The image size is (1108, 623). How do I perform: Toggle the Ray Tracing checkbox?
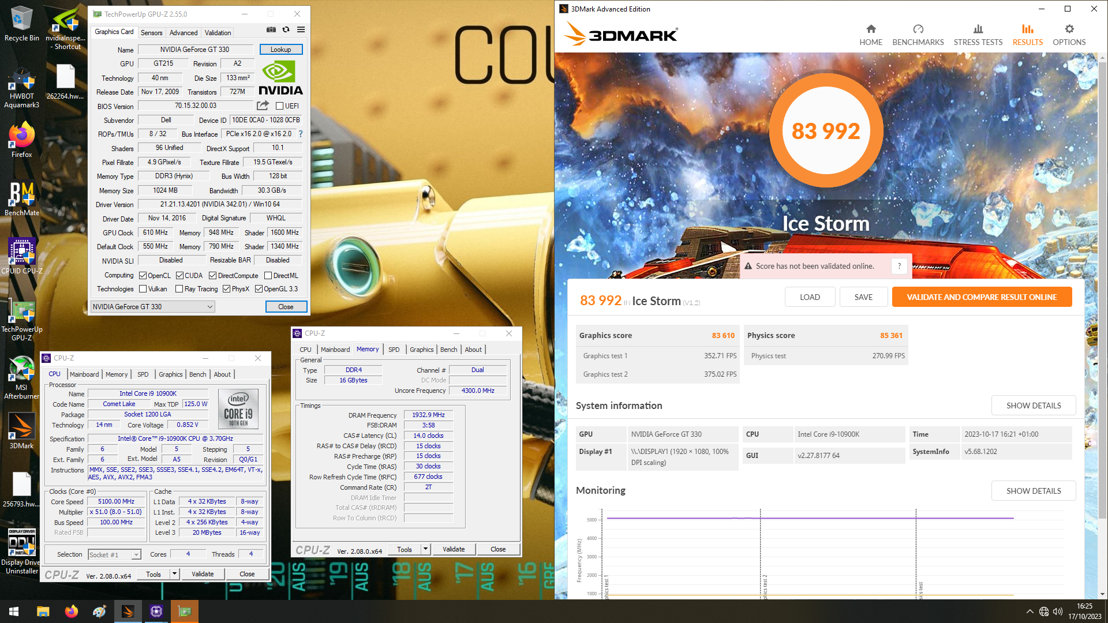pyautogui.click(x=179, y=289)
